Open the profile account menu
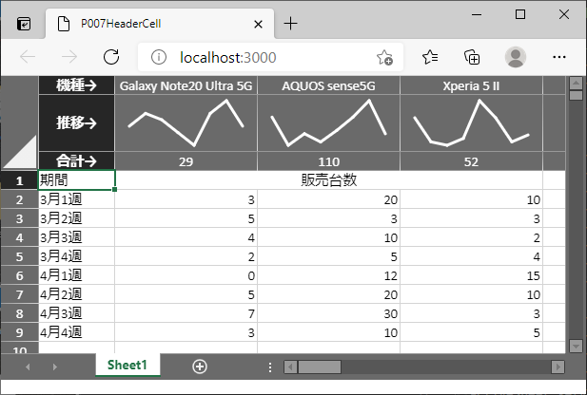The image size is (587, 395). tap(516, 57)
